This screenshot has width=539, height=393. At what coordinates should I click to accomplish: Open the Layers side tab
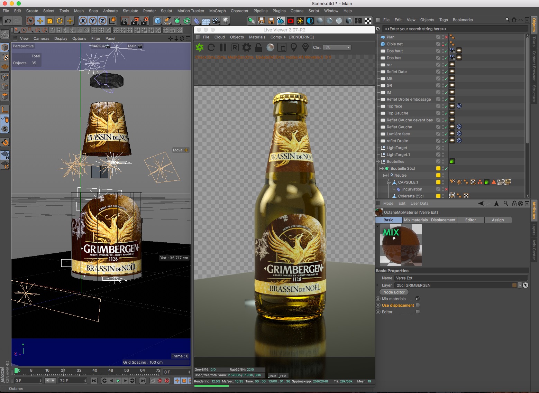(534, 229)
